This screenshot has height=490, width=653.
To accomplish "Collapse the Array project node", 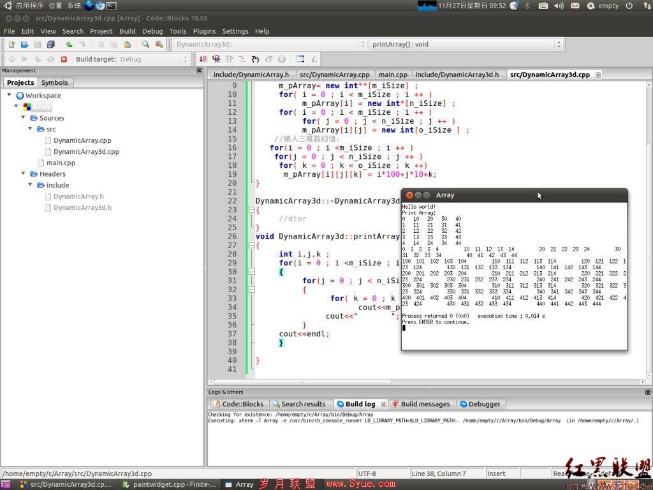I will click(16, 107).
